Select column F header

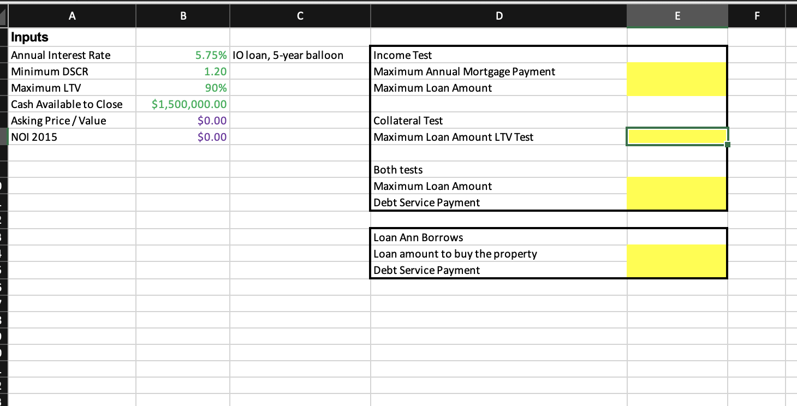(x=757, y=16)
